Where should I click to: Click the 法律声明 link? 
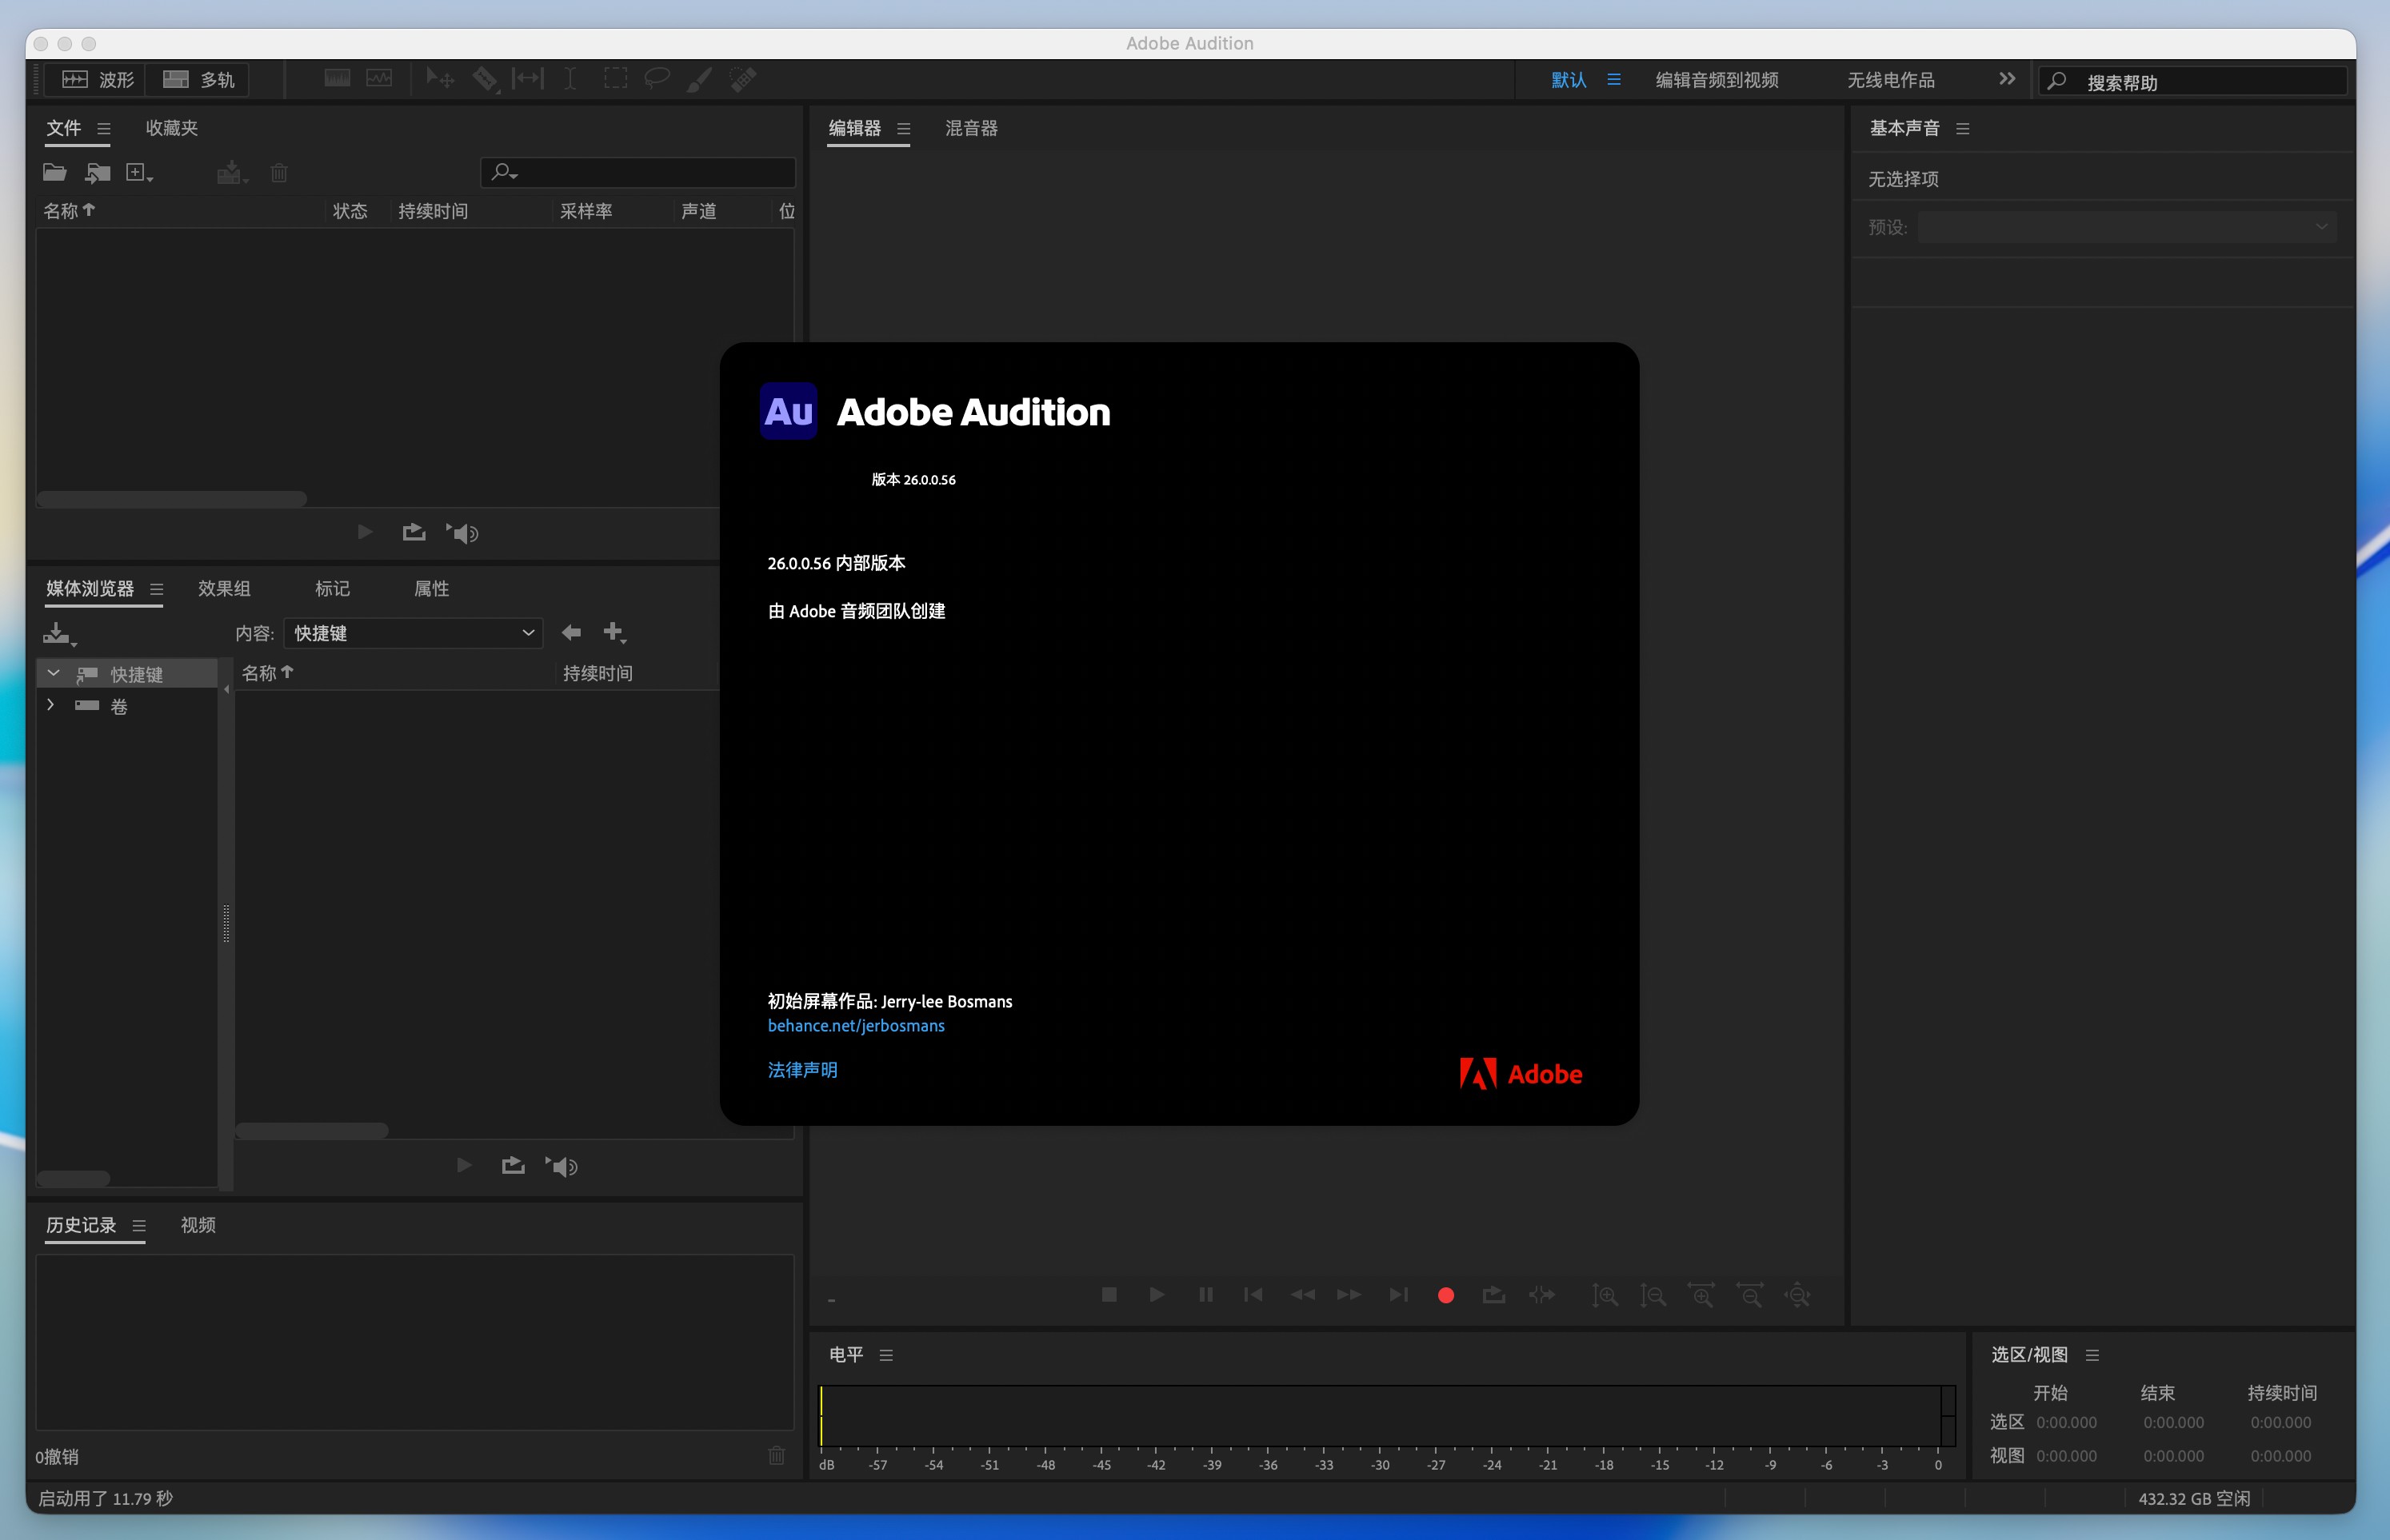pyautogui.click(x=802, y=1070)
